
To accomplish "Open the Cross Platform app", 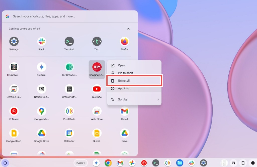I will tap(69, 91).
